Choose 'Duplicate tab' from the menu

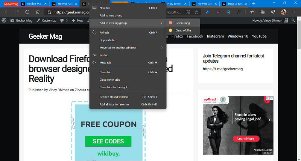pyautogui.click(x=128, y=40)
